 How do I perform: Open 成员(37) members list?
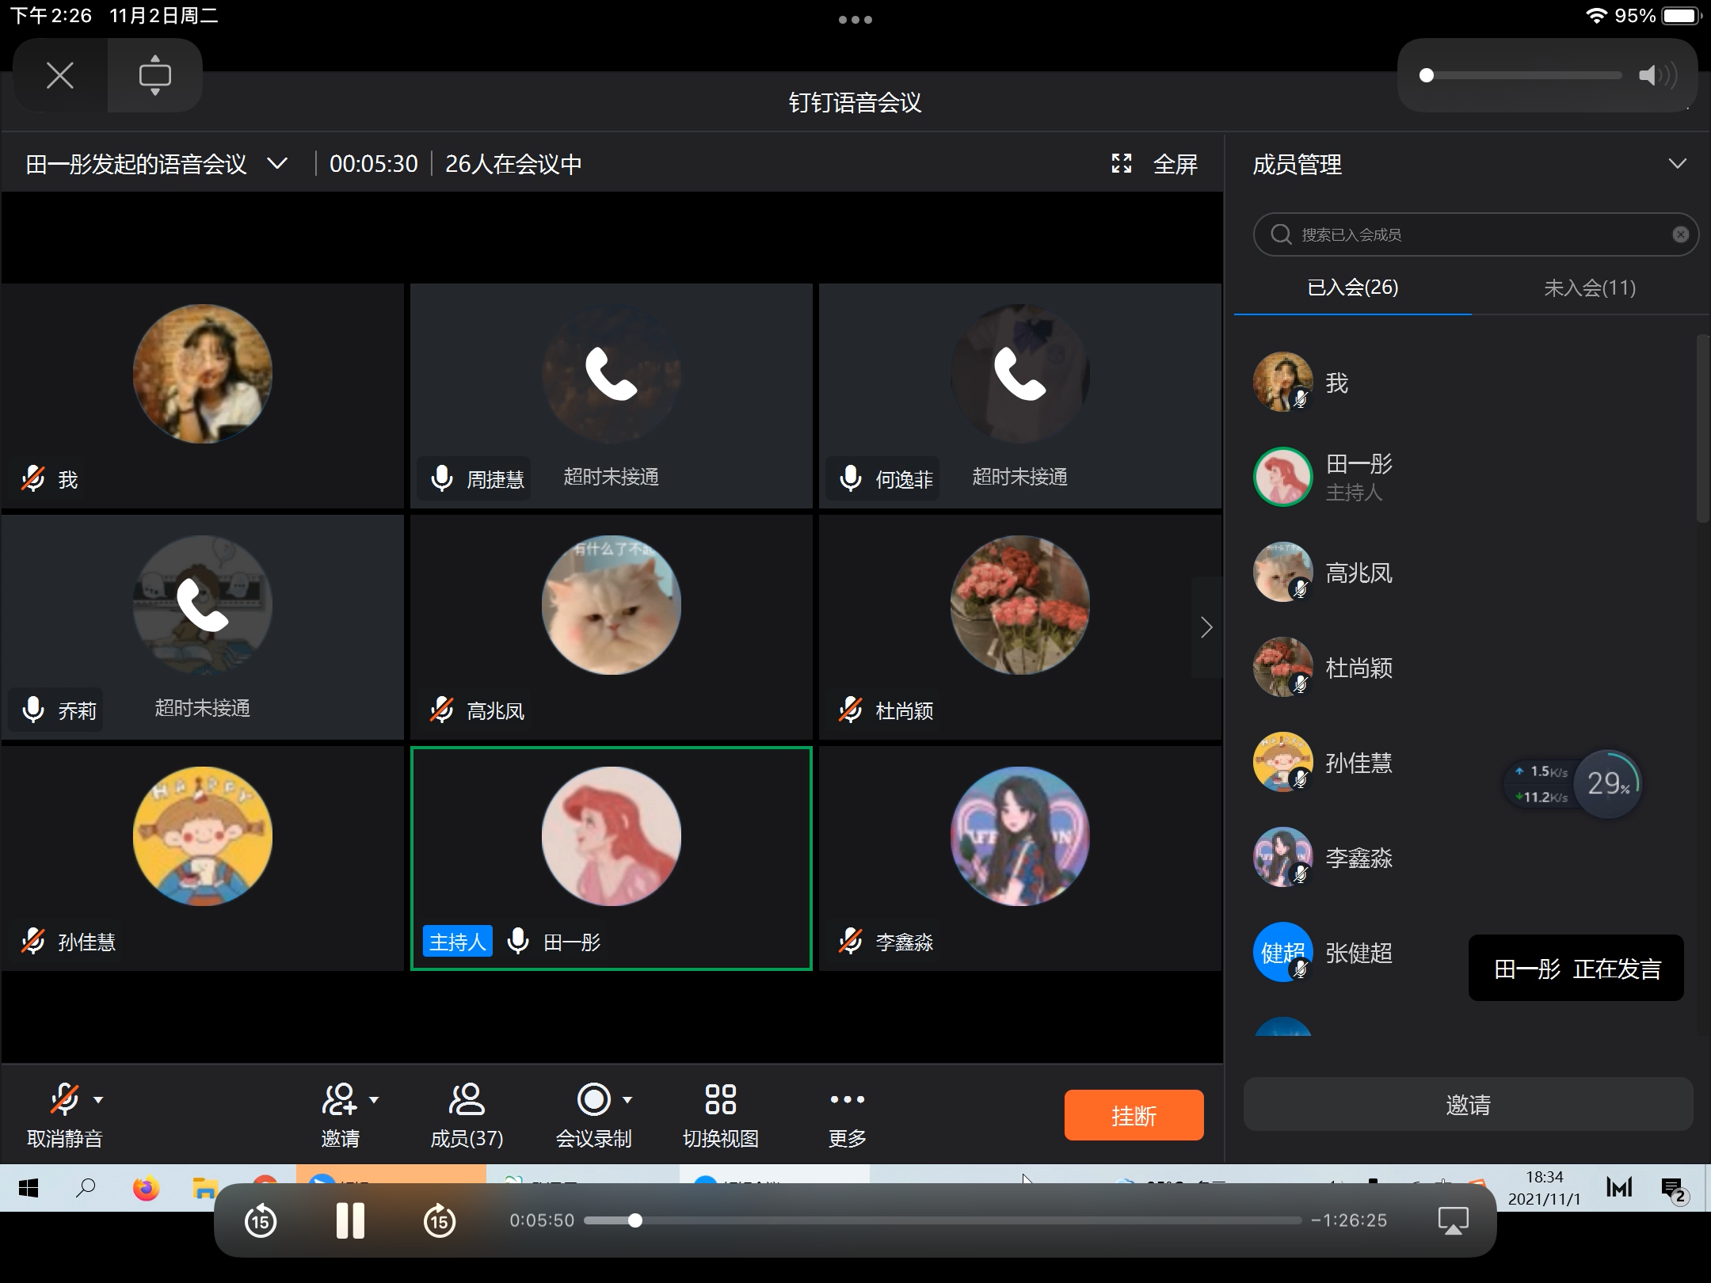(x=467, y=1115)
